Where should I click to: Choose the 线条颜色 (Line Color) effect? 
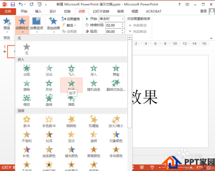click(49, 152)
